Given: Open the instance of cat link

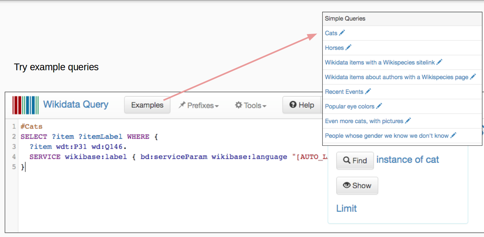Looking at the screenshot, I should tap(408, 160).
